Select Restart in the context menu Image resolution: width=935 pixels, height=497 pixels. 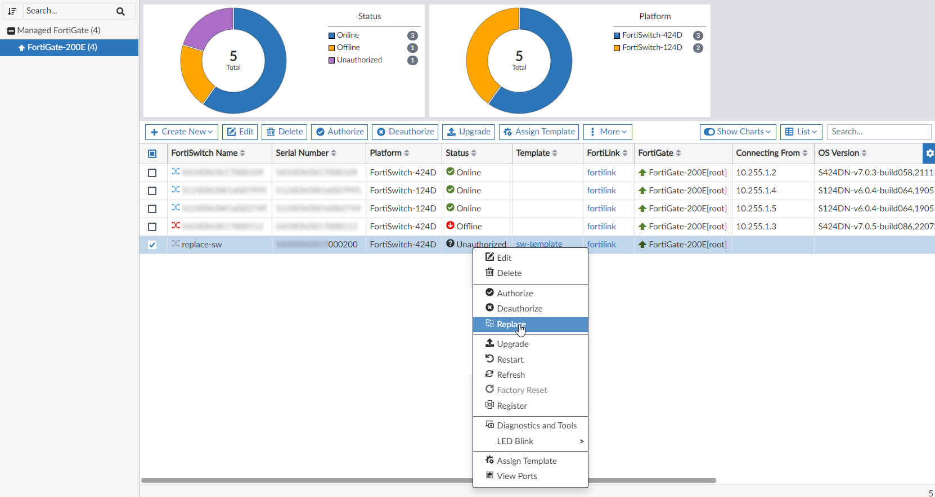531,360
